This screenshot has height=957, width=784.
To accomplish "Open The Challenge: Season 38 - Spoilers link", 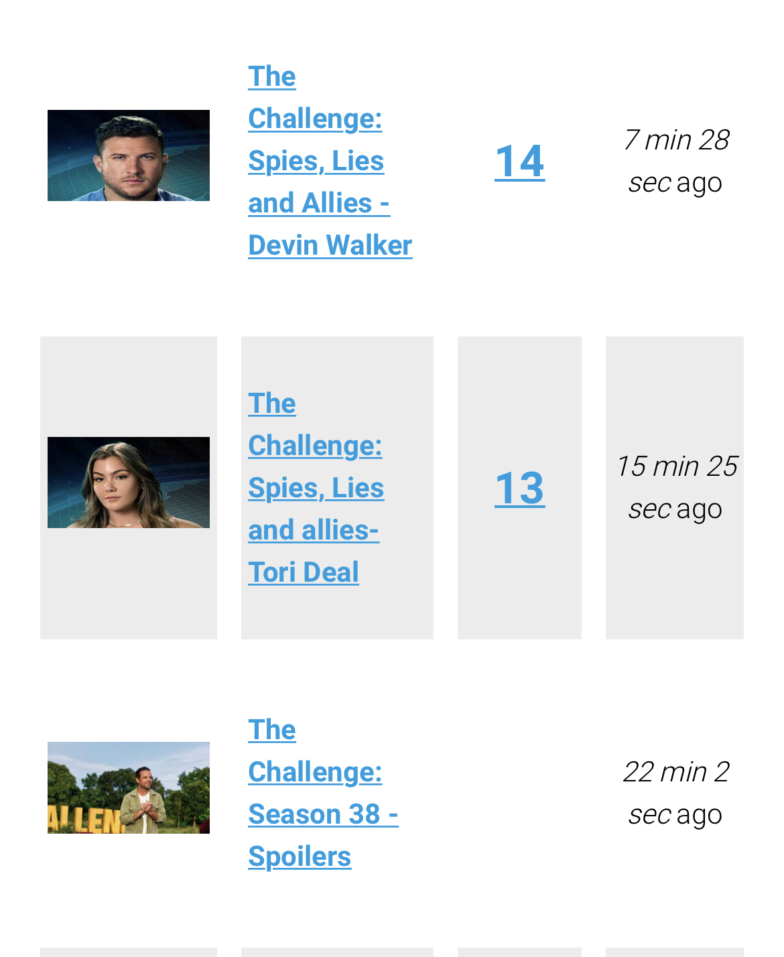I will tap(323, 793).
